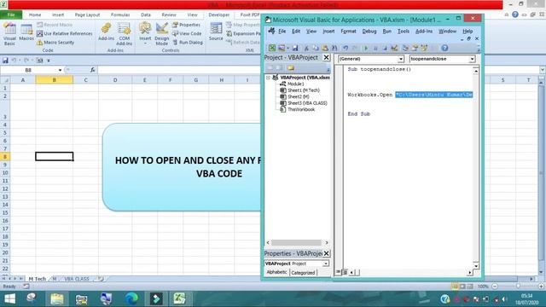Click COM Add-Ins icon in ribbon
Viewport: 546px width, 307px height.
[125, 34]
